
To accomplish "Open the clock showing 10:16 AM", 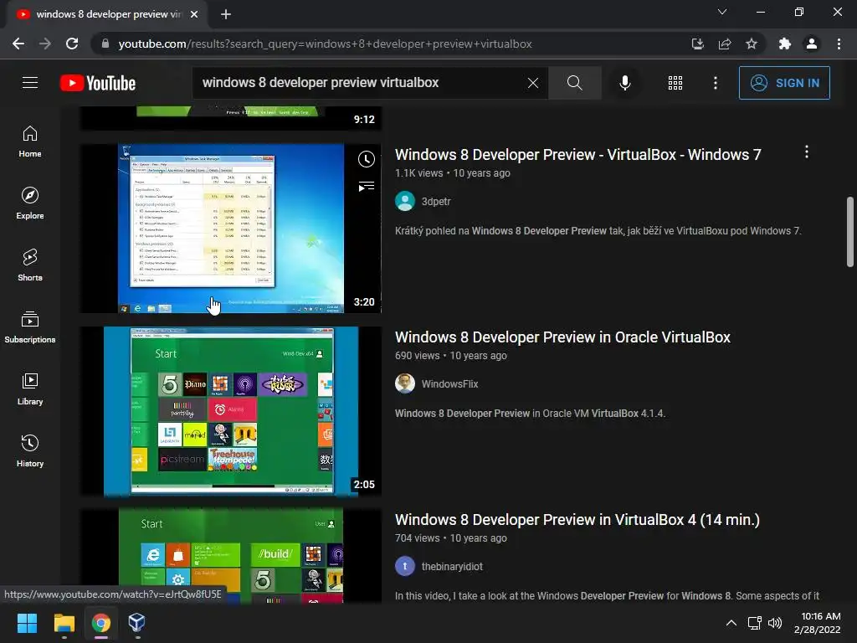I will (x=818, y=623).
